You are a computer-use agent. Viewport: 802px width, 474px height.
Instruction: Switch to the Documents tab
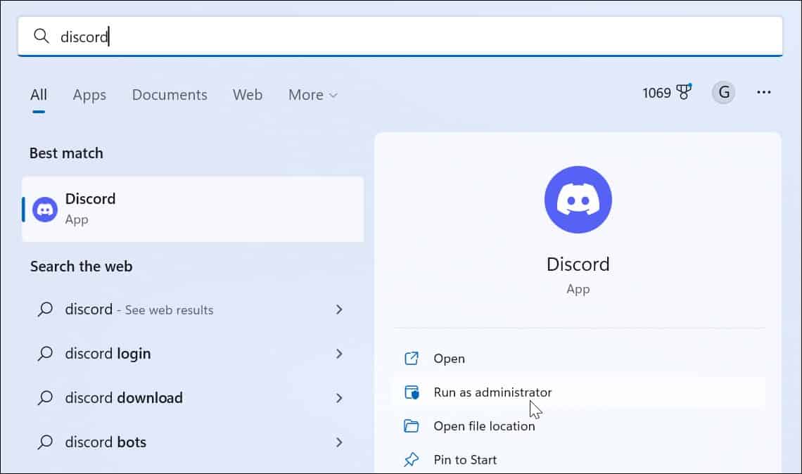coord(170,95)
